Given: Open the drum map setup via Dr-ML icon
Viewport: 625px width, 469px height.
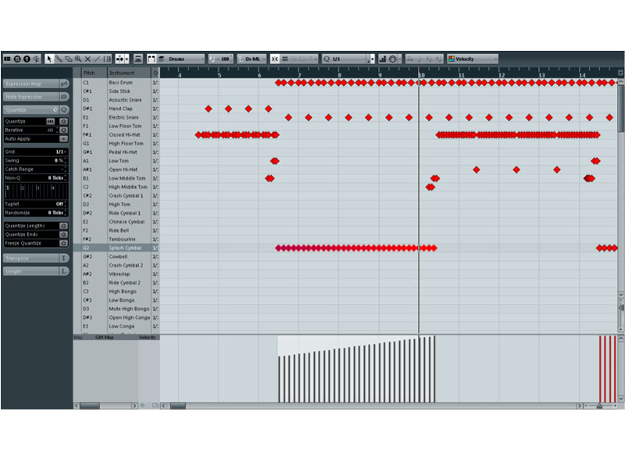Looking at the screenshot, I should tap(252, 59).
